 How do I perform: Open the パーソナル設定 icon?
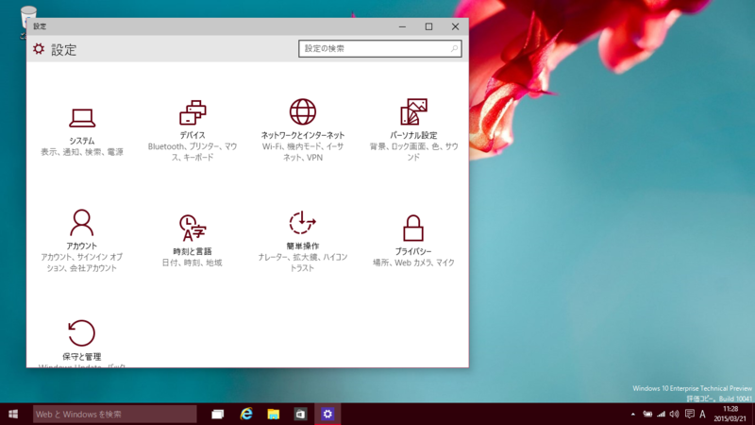[413, 111]
